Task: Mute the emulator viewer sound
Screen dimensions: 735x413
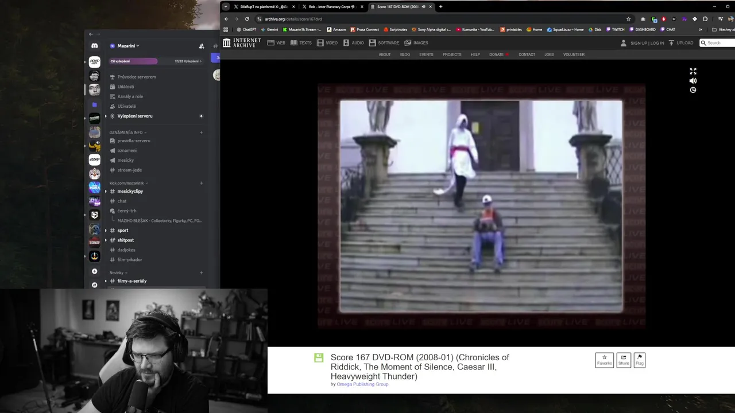Action: coord(693,81)
